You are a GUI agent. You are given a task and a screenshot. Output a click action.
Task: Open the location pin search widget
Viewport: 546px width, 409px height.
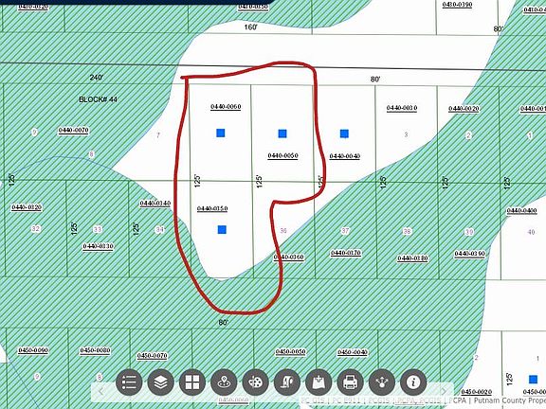point(224,382)
